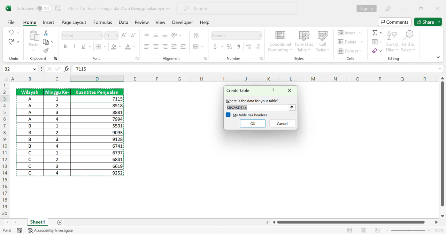Click the Sheet1 tab
Image resolution: width=446 pixels, height=234 pixels.
37,222
